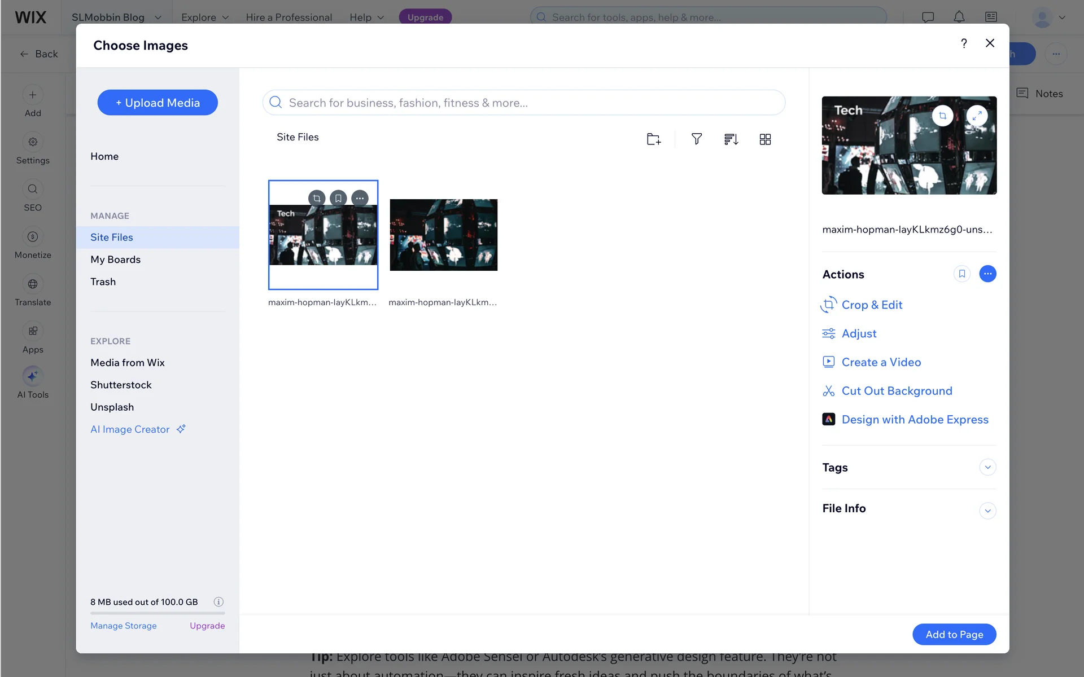Switch to grid view layout icon
This screenshot has width=1084, height=677.
pos(765,139)
